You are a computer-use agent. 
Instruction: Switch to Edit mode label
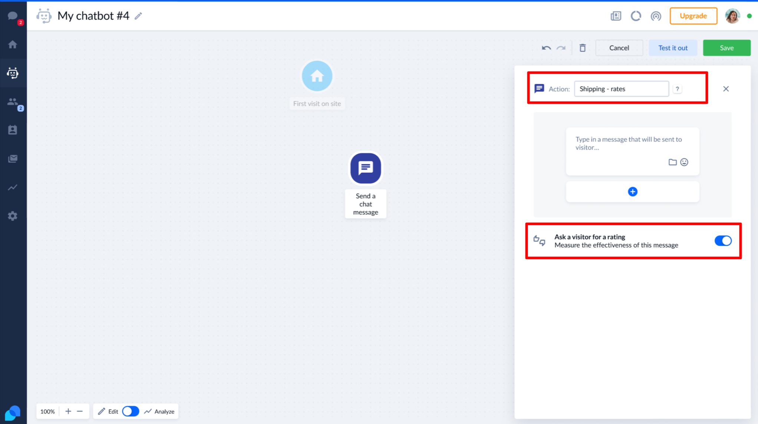(113, 411)
